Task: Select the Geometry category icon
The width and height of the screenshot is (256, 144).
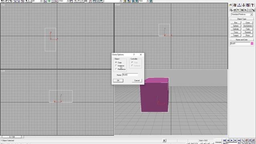Action: (231, 10)
